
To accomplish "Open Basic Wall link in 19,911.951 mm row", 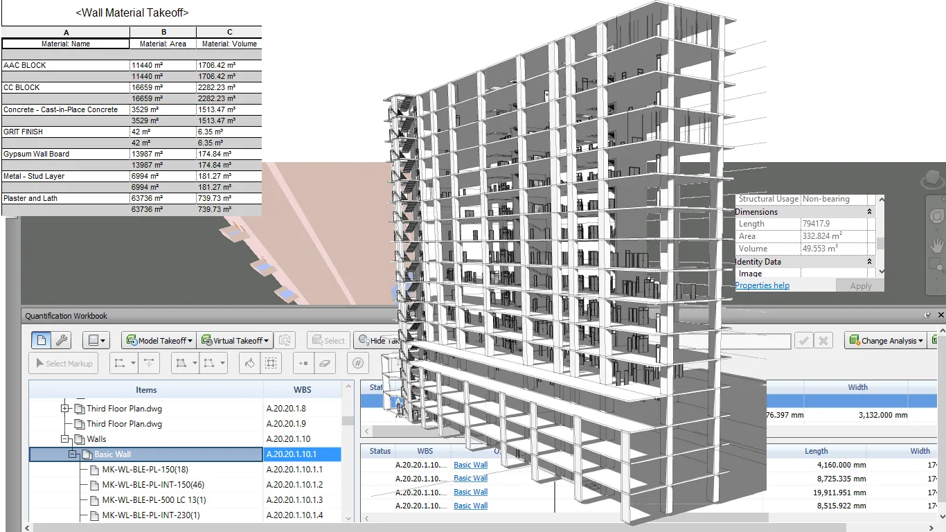I will pyautogui.click(x=471, y=492).
